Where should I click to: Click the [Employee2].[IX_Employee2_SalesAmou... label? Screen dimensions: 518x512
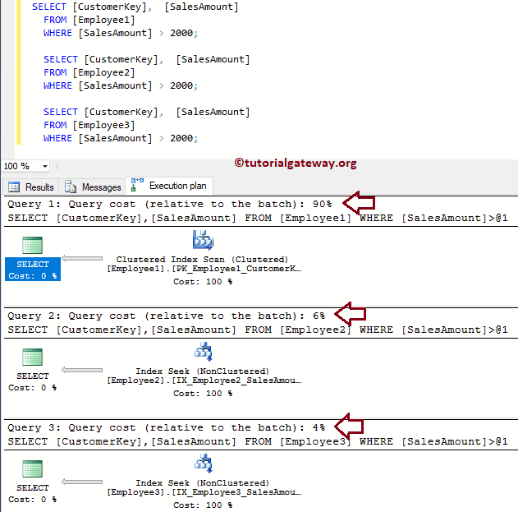pyautogui.click(x=204, y=381)
